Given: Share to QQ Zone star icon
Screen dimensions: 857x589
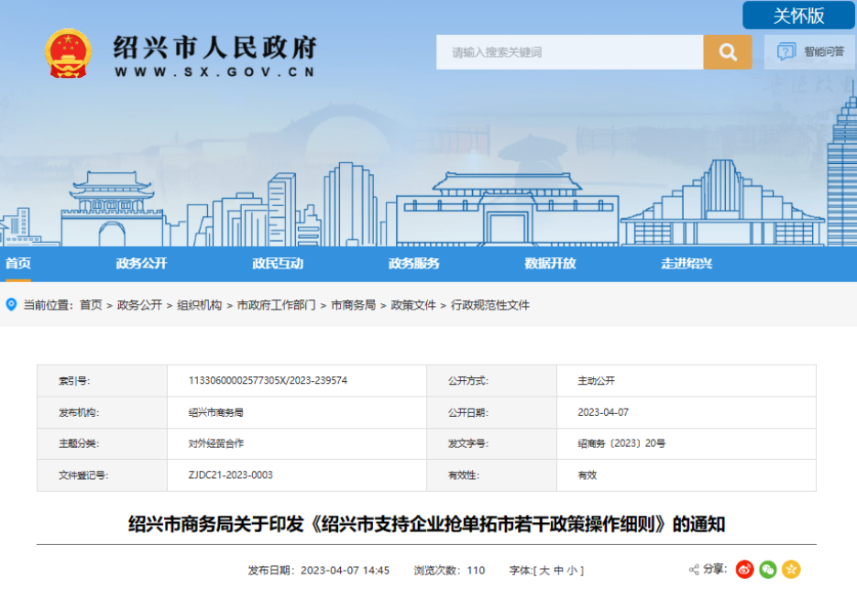Looking at the screenshot, I should pos(790,570).
